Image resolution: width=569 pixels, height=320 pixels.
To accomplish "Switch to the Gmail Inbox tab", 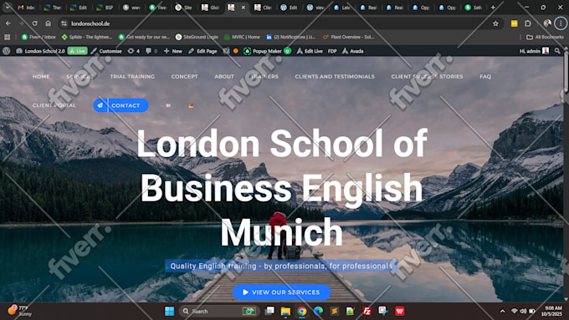I will 26,8.
